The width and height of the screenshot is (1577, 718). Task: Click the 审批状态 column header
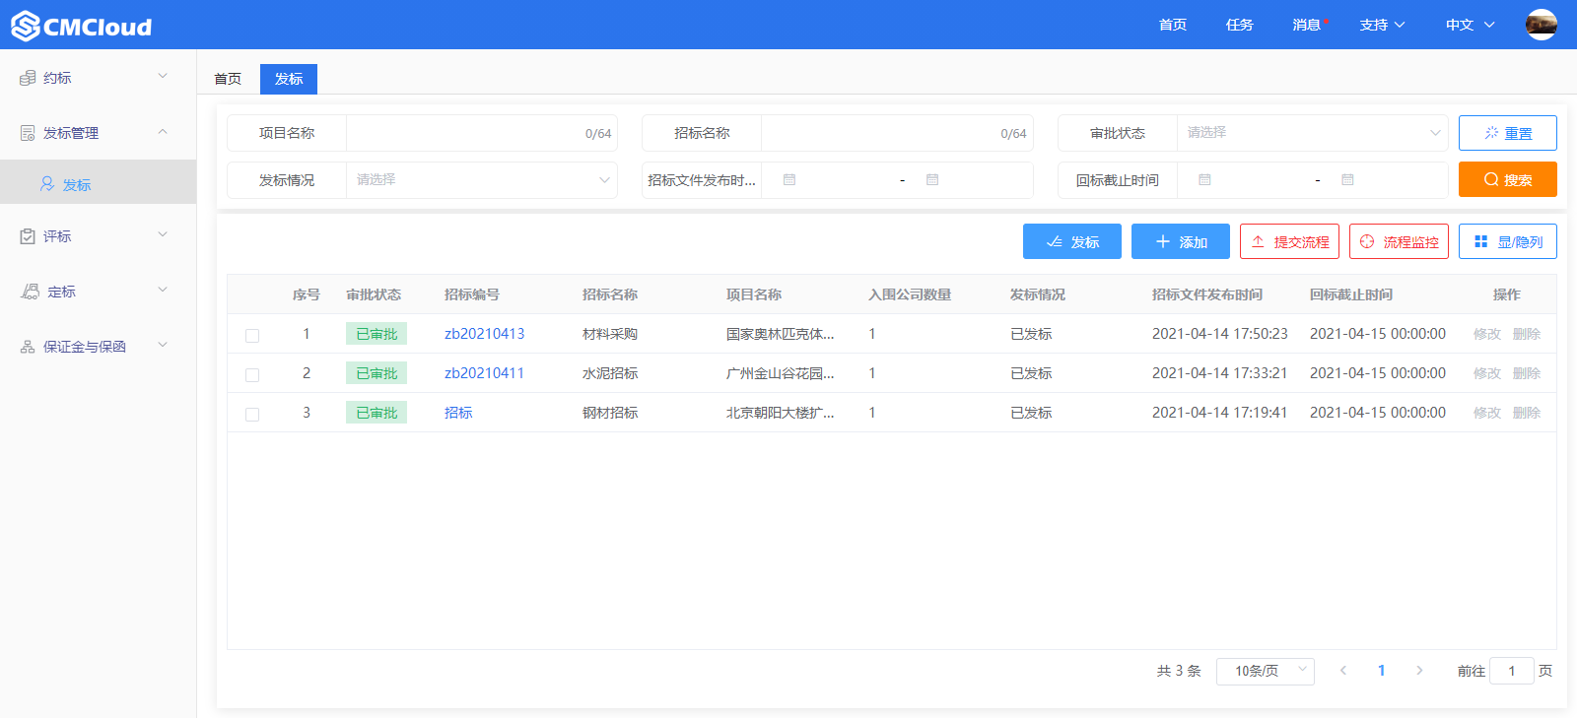[374, 294]
